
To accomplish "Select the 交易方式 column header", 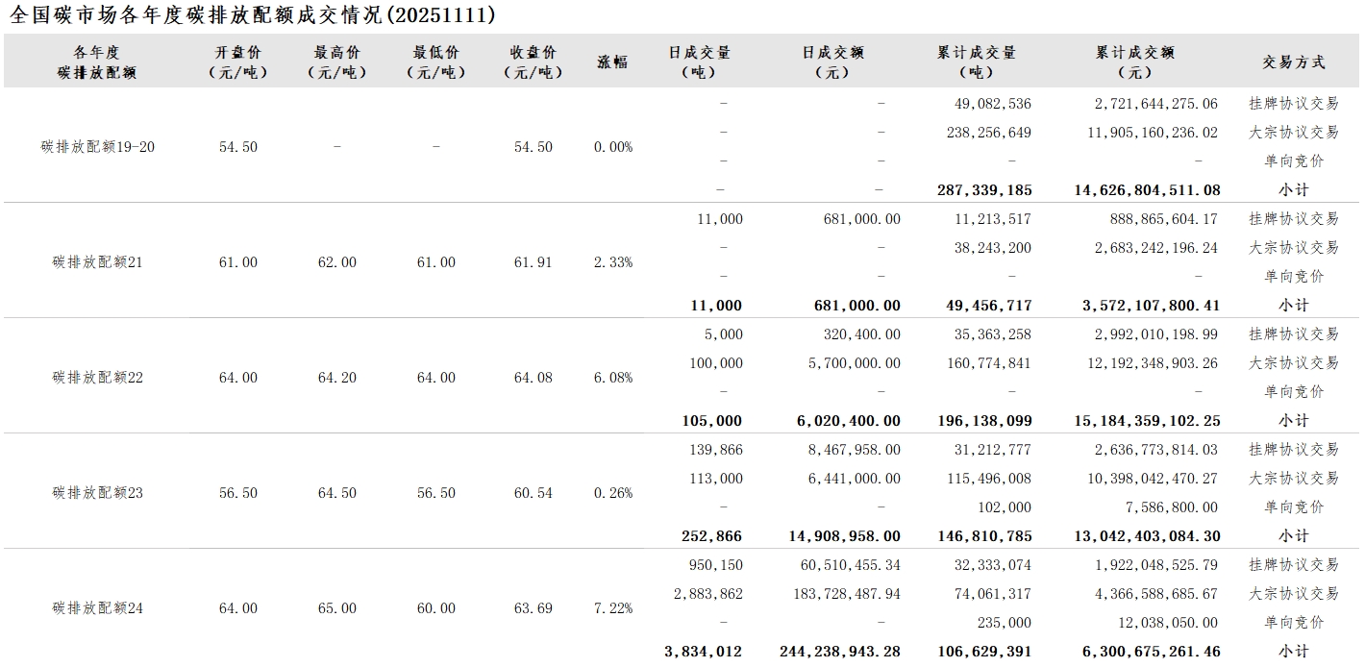I will tap(1293, 62).
